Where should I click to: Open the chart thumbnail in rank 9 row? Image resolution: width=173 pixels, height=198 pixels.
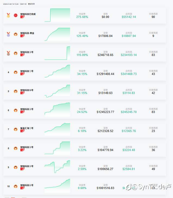[57, 167]
